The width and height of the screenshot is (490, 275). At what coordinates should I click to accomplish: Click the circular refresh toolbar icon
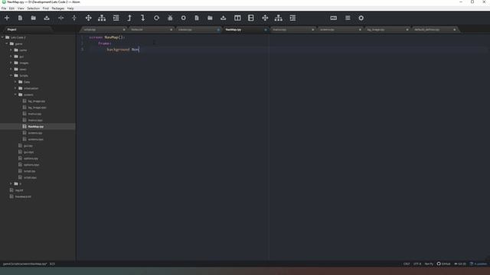156,18
